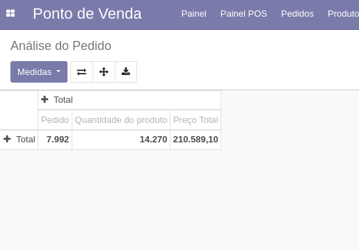Click the Total row label
Image resolution: width=359 pixels, height=250 pixels.
26,140
